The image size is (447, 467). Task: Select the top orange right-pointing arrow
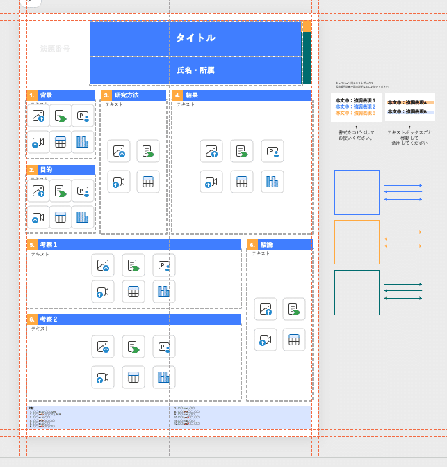[x=403, y=232]
